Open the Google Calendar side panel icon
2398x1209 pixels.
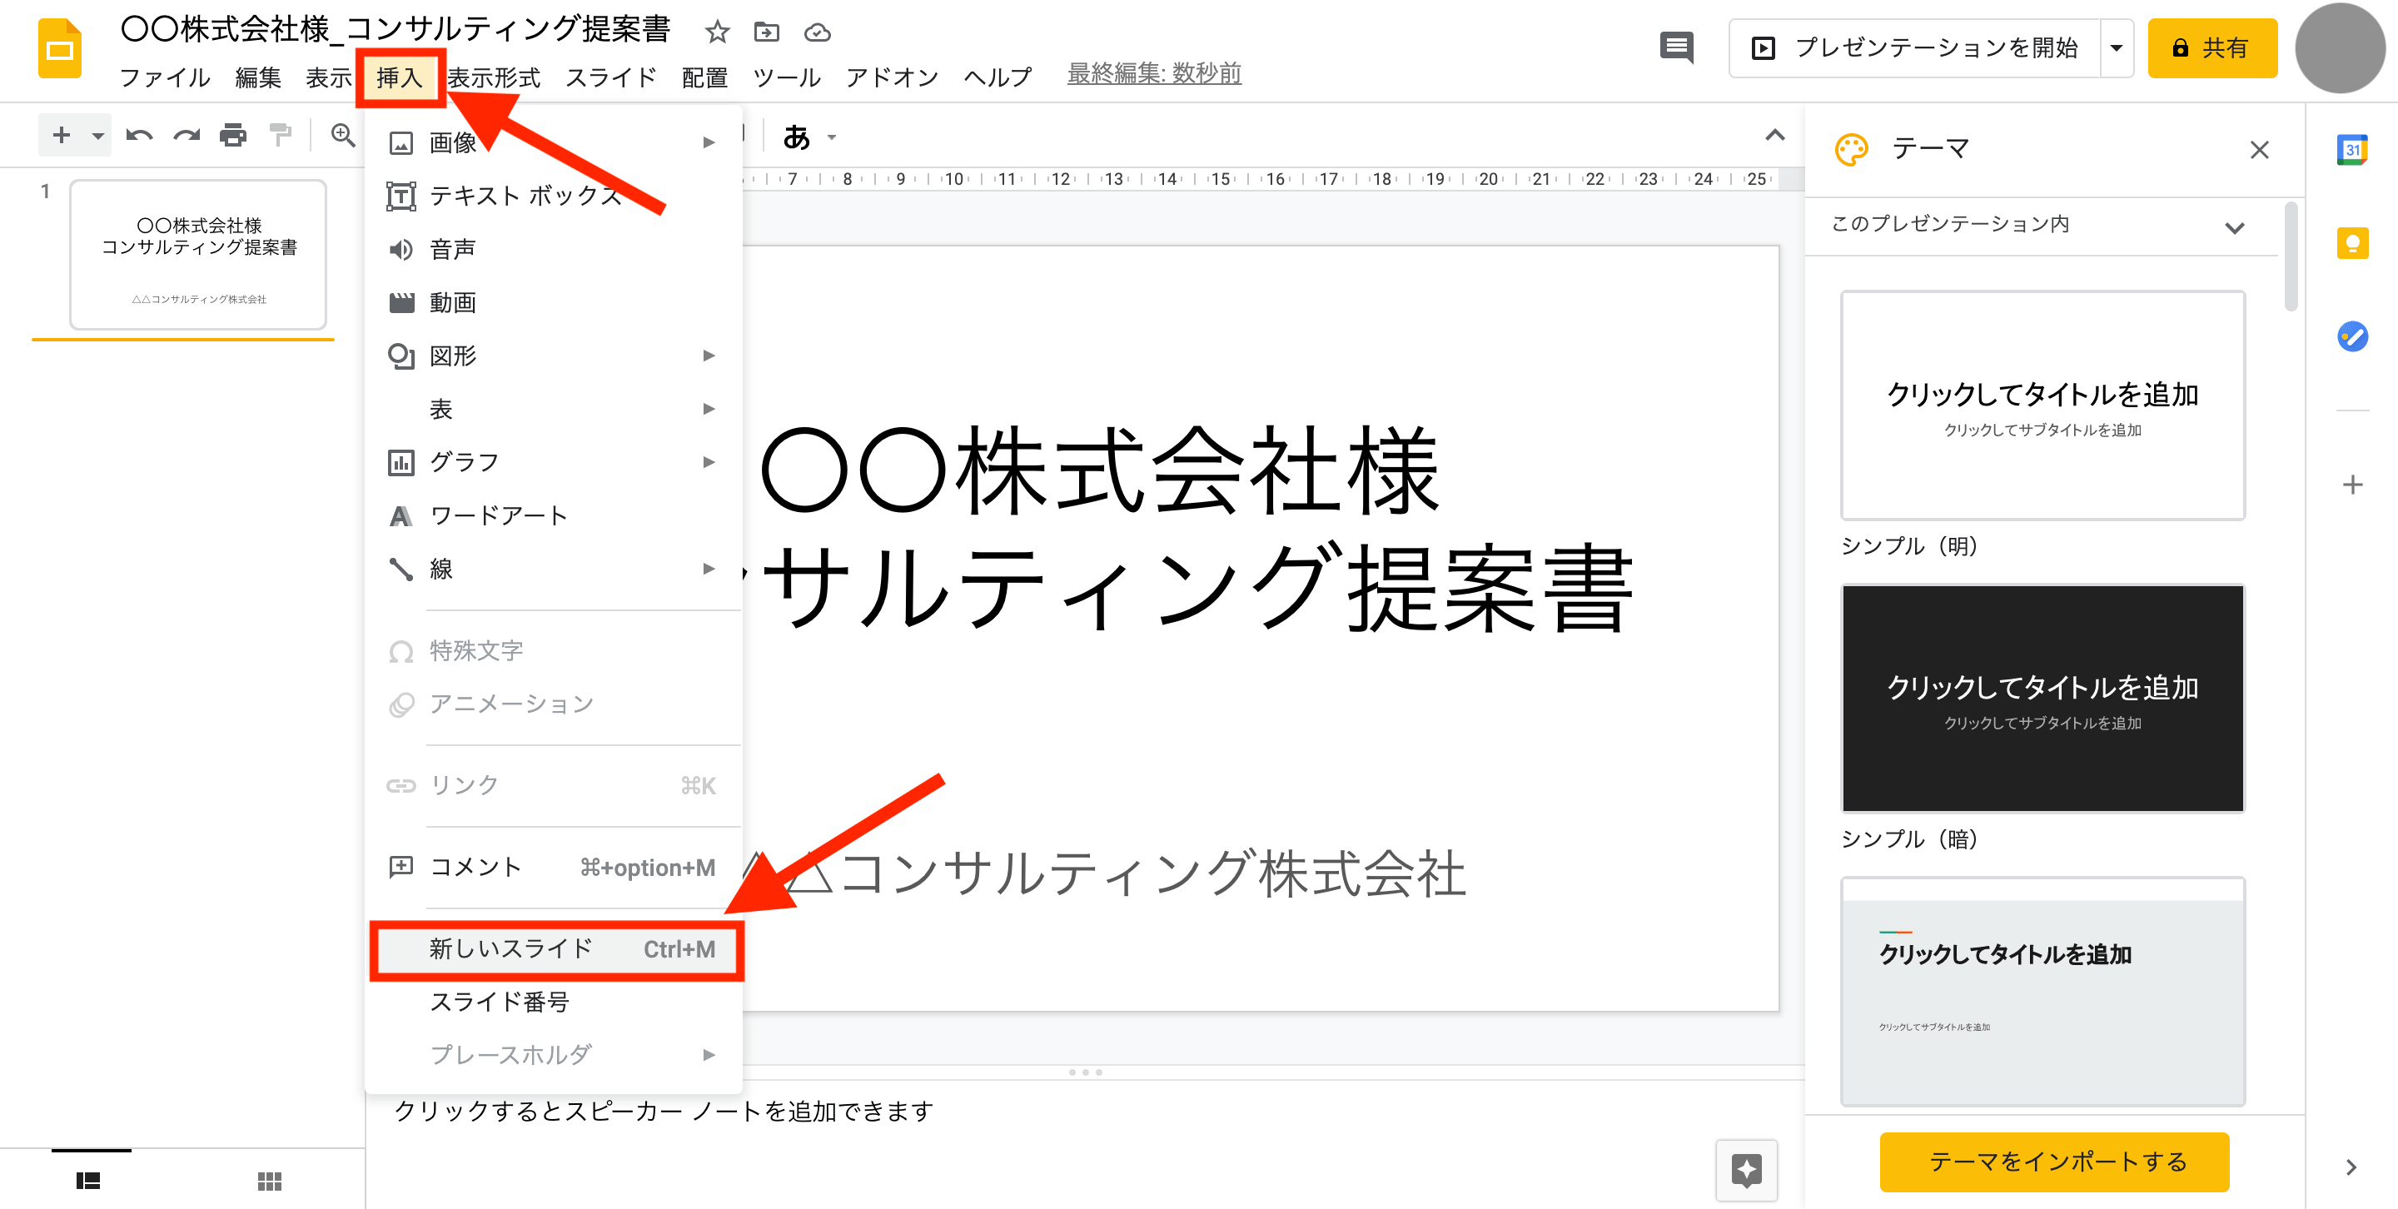[x=2352, y=150]
